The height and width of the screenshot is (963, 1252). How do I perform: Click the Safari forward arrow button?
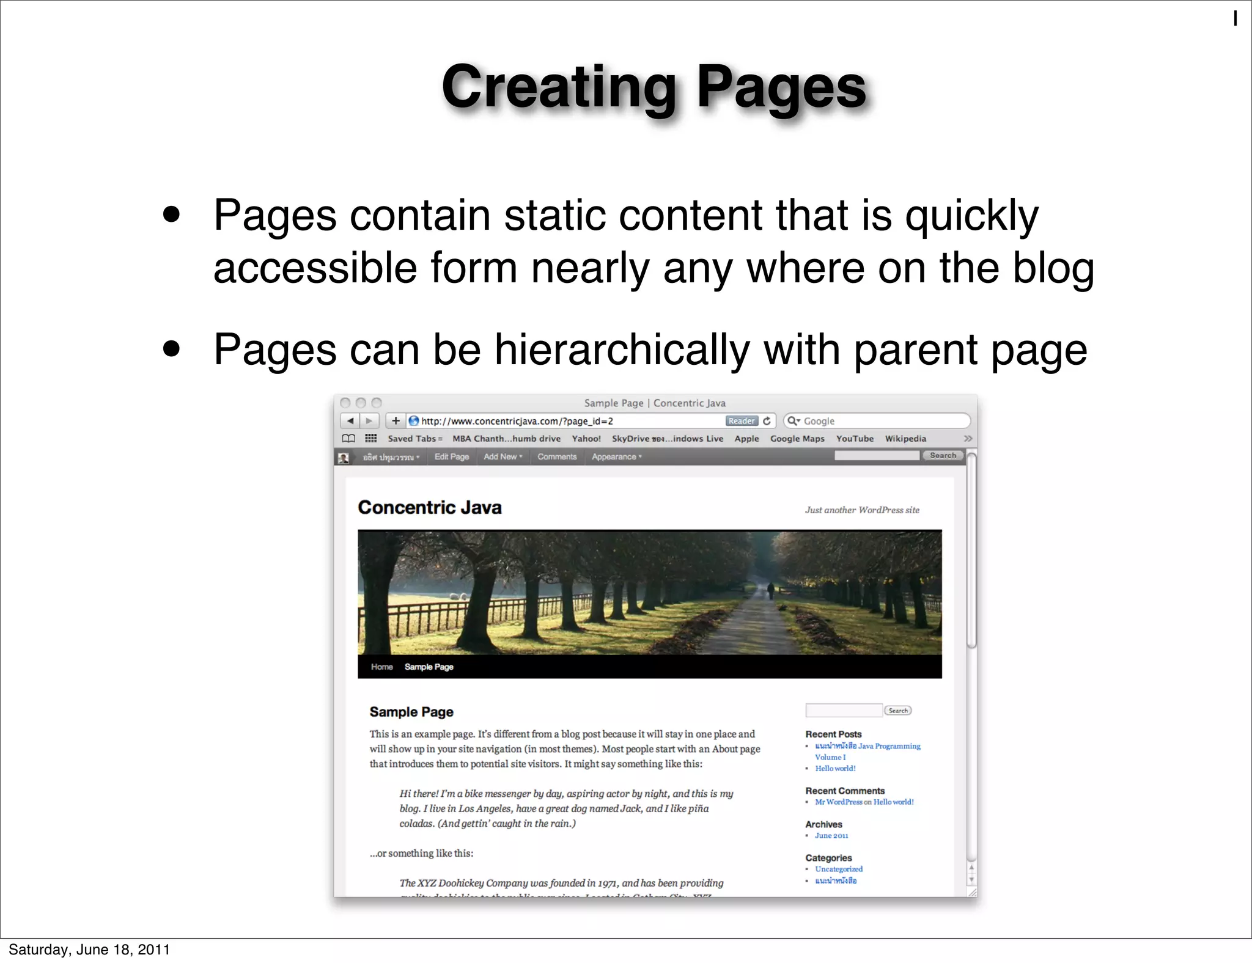[369, 421]
